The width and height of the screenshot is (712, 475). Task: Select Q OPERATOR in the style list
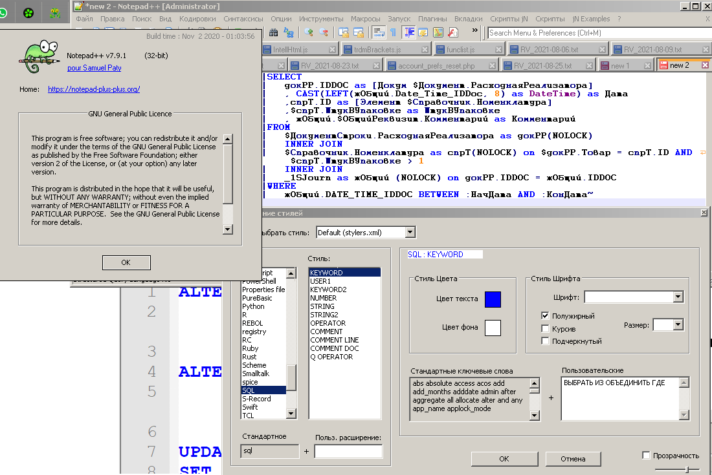click(x=331, y=357)
